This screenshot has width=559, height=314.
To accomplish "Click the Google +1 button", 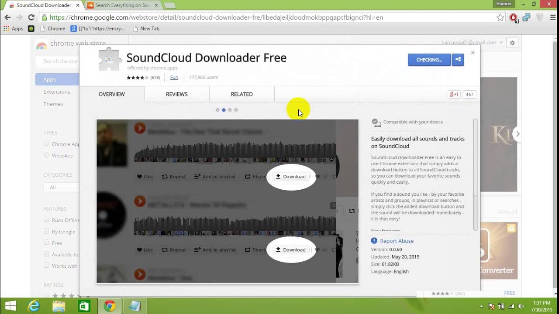I will click(x=454, y=94).
